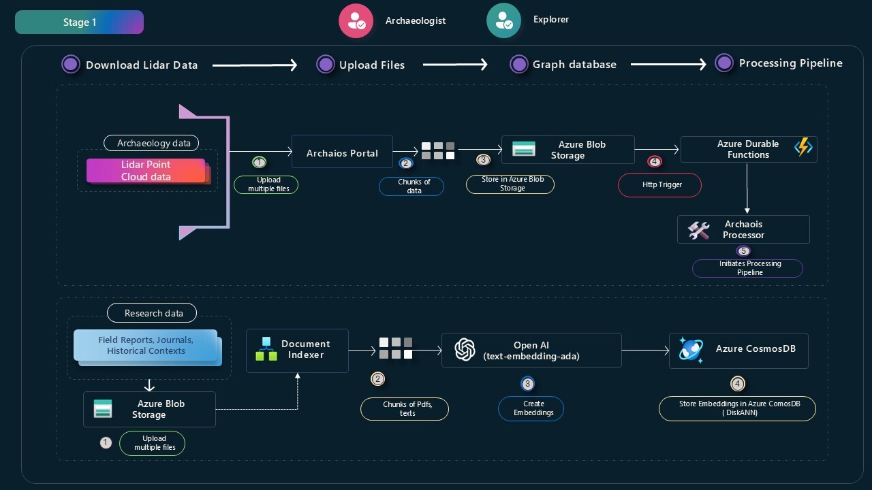Click the Archaios Portal box
Screen dimensions: 872x490
coord(342,152)
